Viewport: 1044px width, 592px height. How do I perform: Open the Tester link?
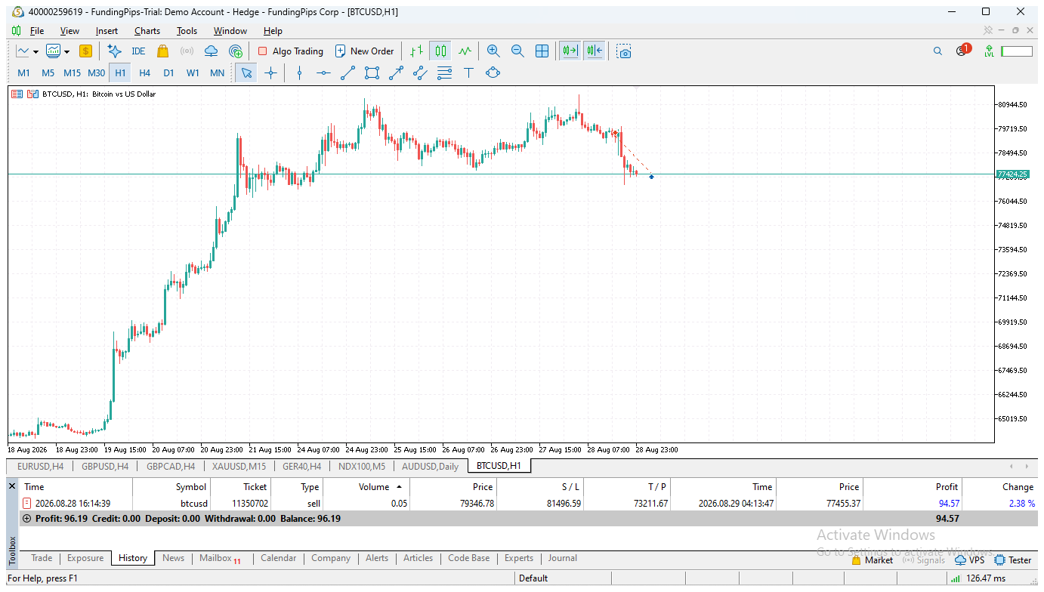1013,560
